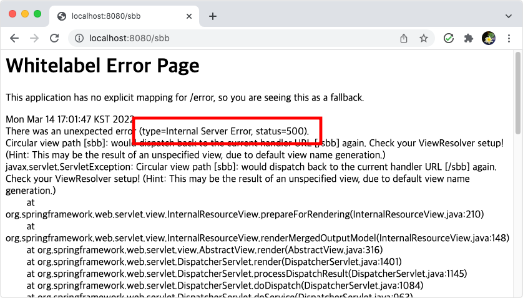Reload the localhost:8080/sbb page
The width and height of the screenshot is (523, 298).
point(54,38)
